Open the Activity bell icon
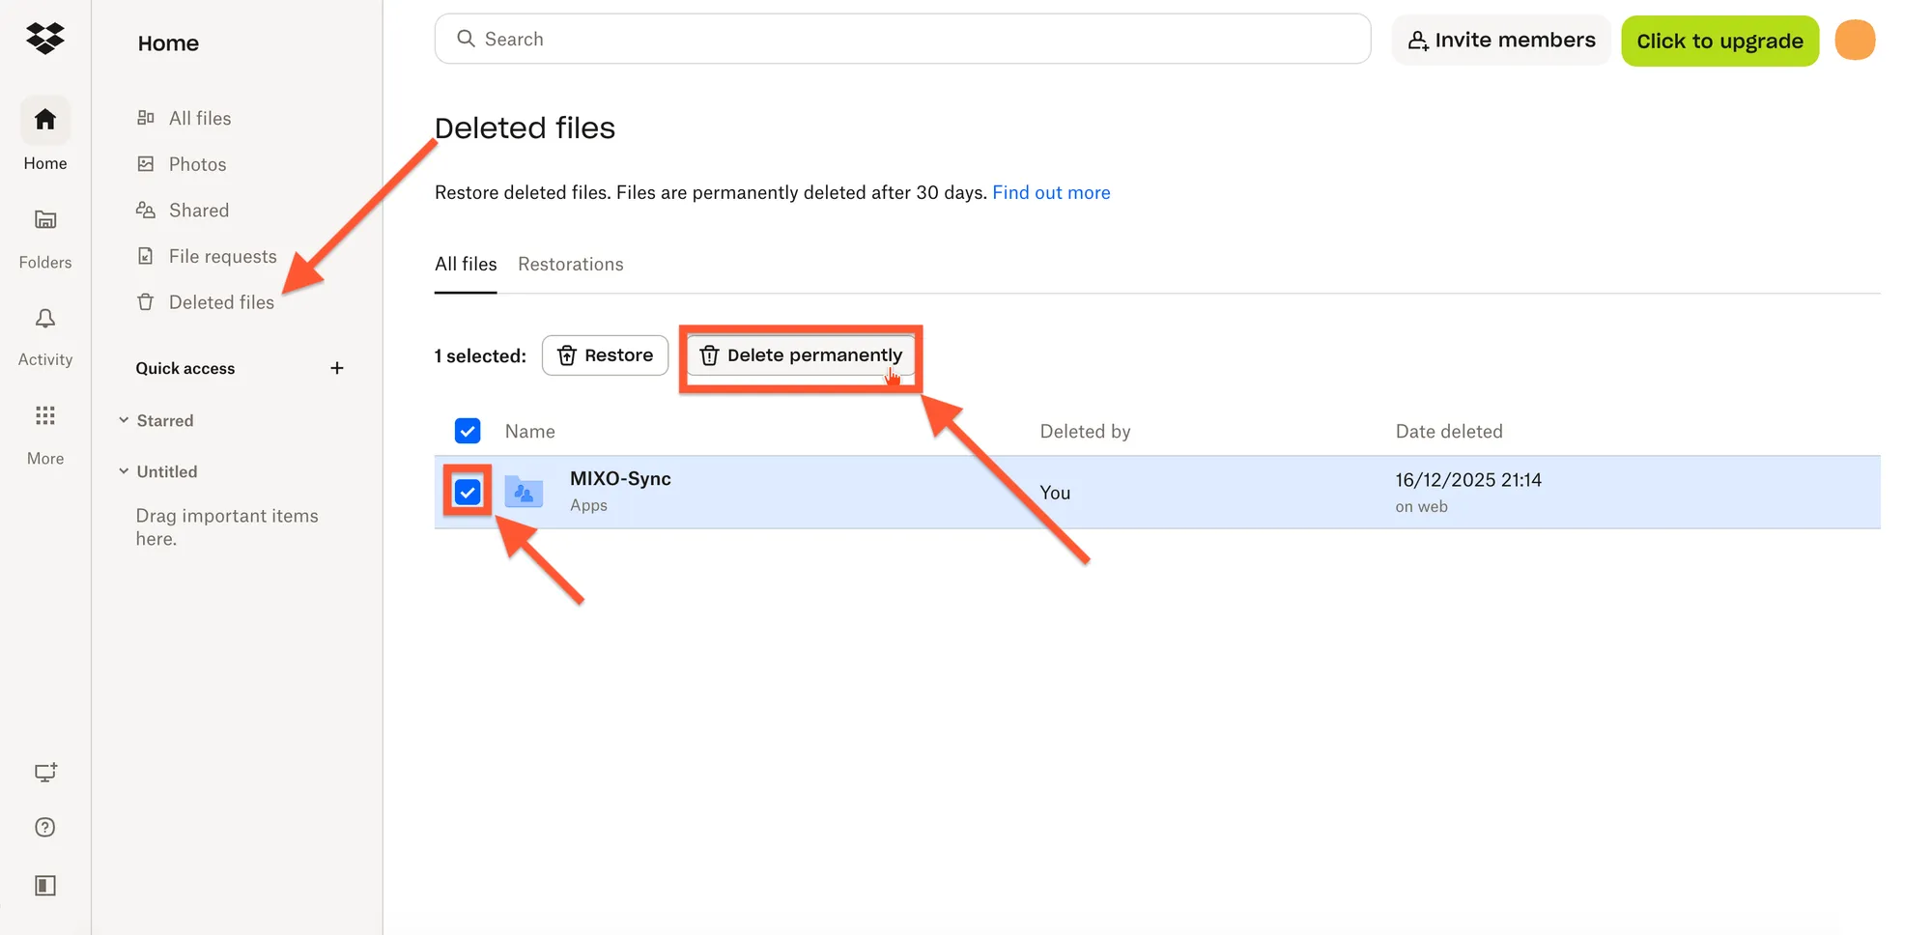 coord(44,319)
